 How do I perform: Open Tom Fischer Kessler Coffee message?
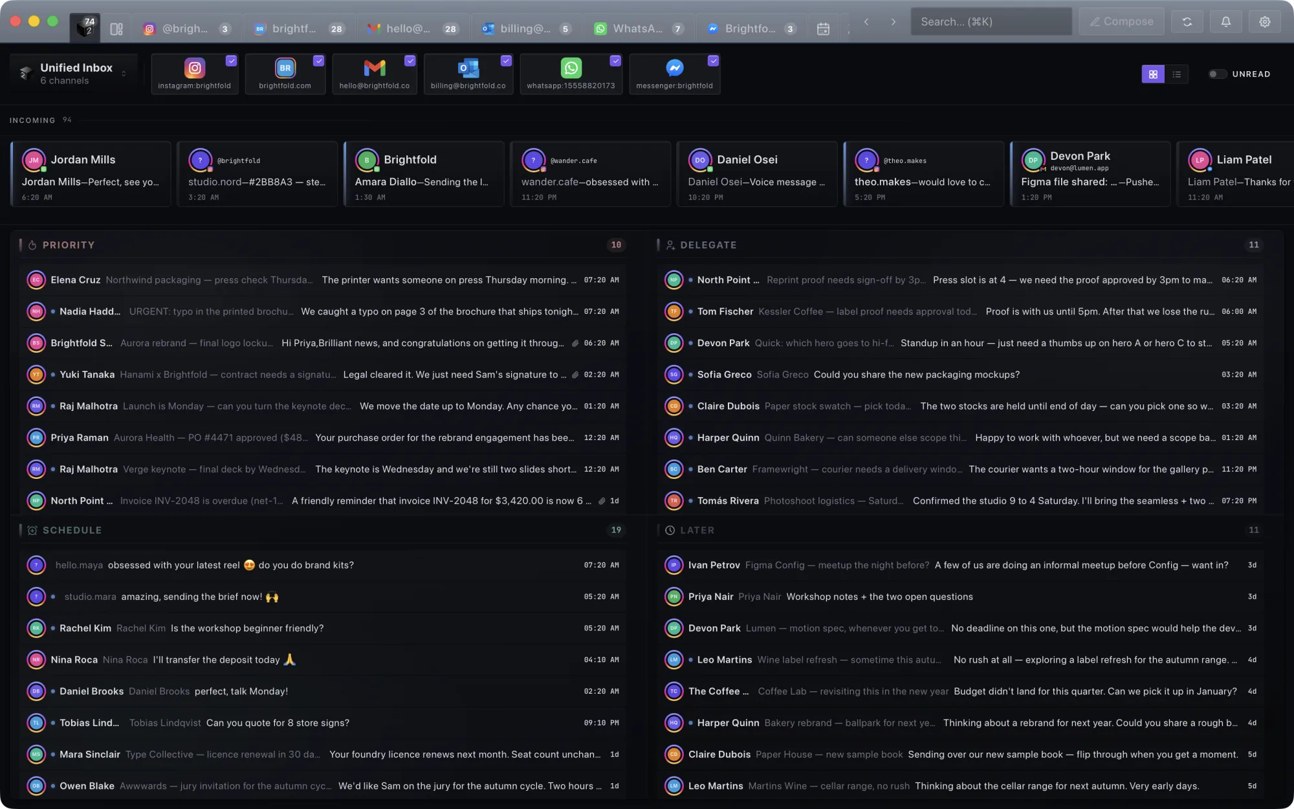point(960,312)
